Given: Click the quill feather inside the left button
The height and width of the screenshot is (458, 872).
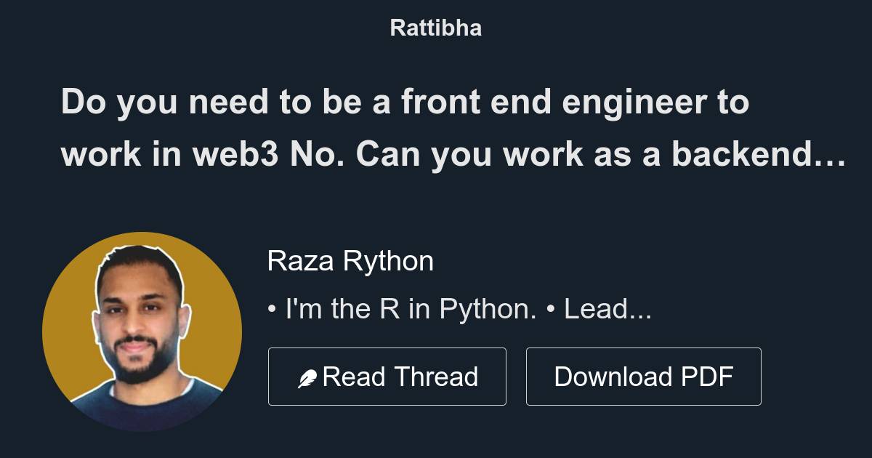Looking at the screenshot, I should [x=308, y=376].
